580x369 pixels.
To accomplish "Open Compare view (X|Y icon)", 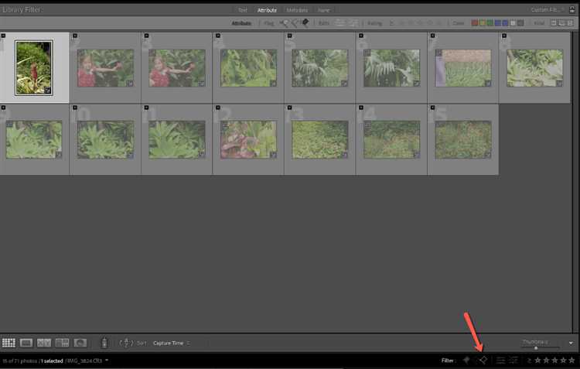I will pyautogui.click(x=44, y=343).
